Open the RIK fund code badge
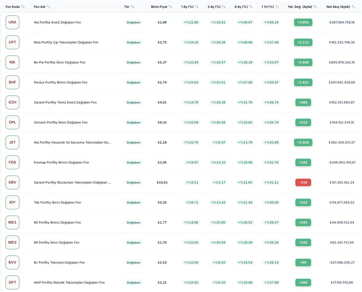Screen dimensions: 362x292 pyautogui.click(x=12, y=62)
